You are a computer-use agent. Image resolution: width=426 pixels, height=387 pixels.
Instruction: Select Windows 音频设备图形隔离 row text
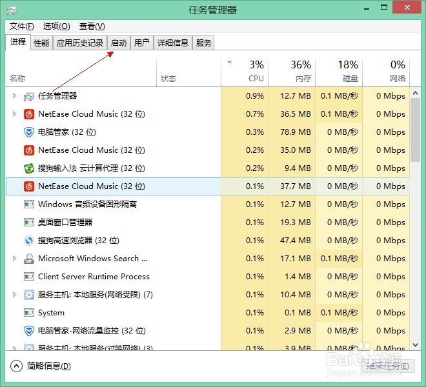coord(88,204)
